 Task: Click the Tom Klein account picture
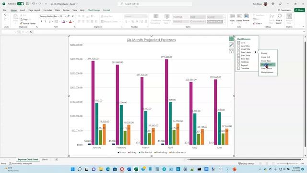pos(265,4)
